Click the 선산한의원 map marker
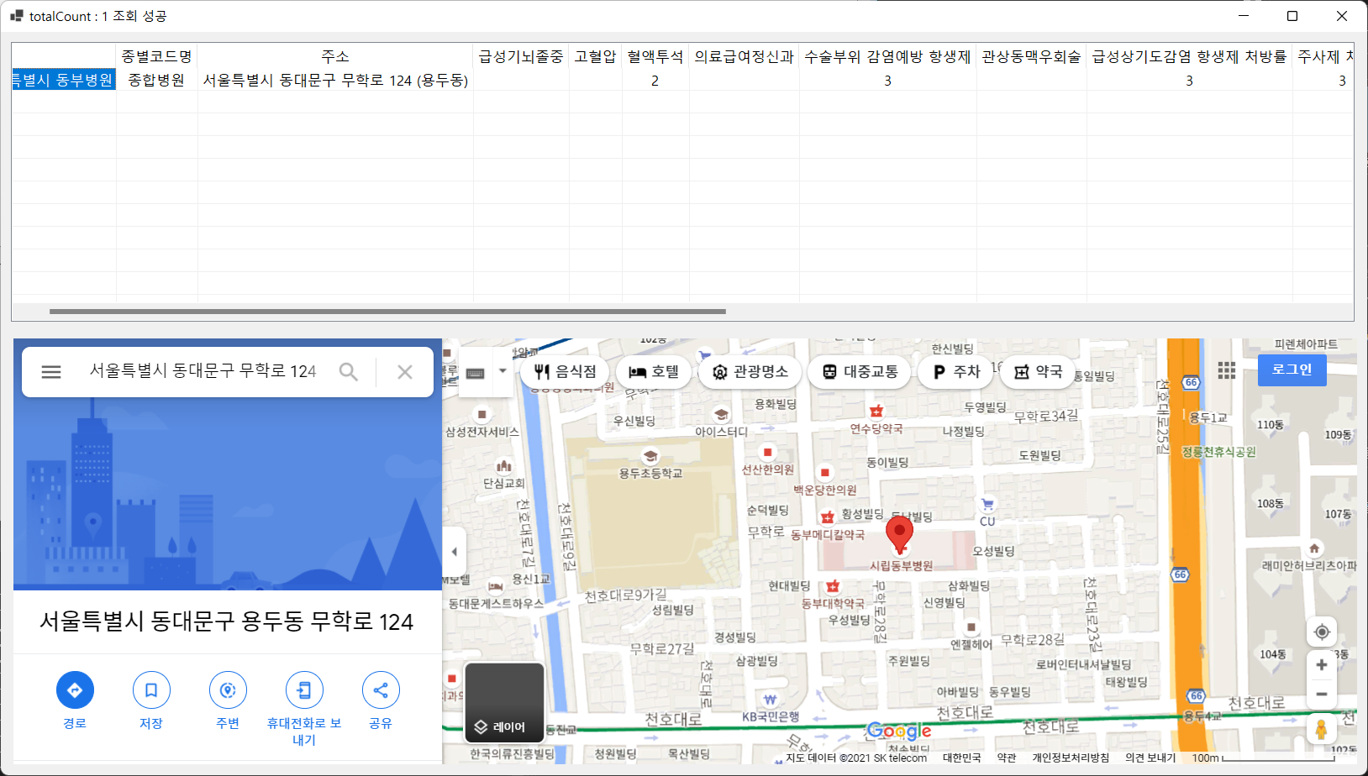Screen dimensions: 1368x776 pos(767,452)
